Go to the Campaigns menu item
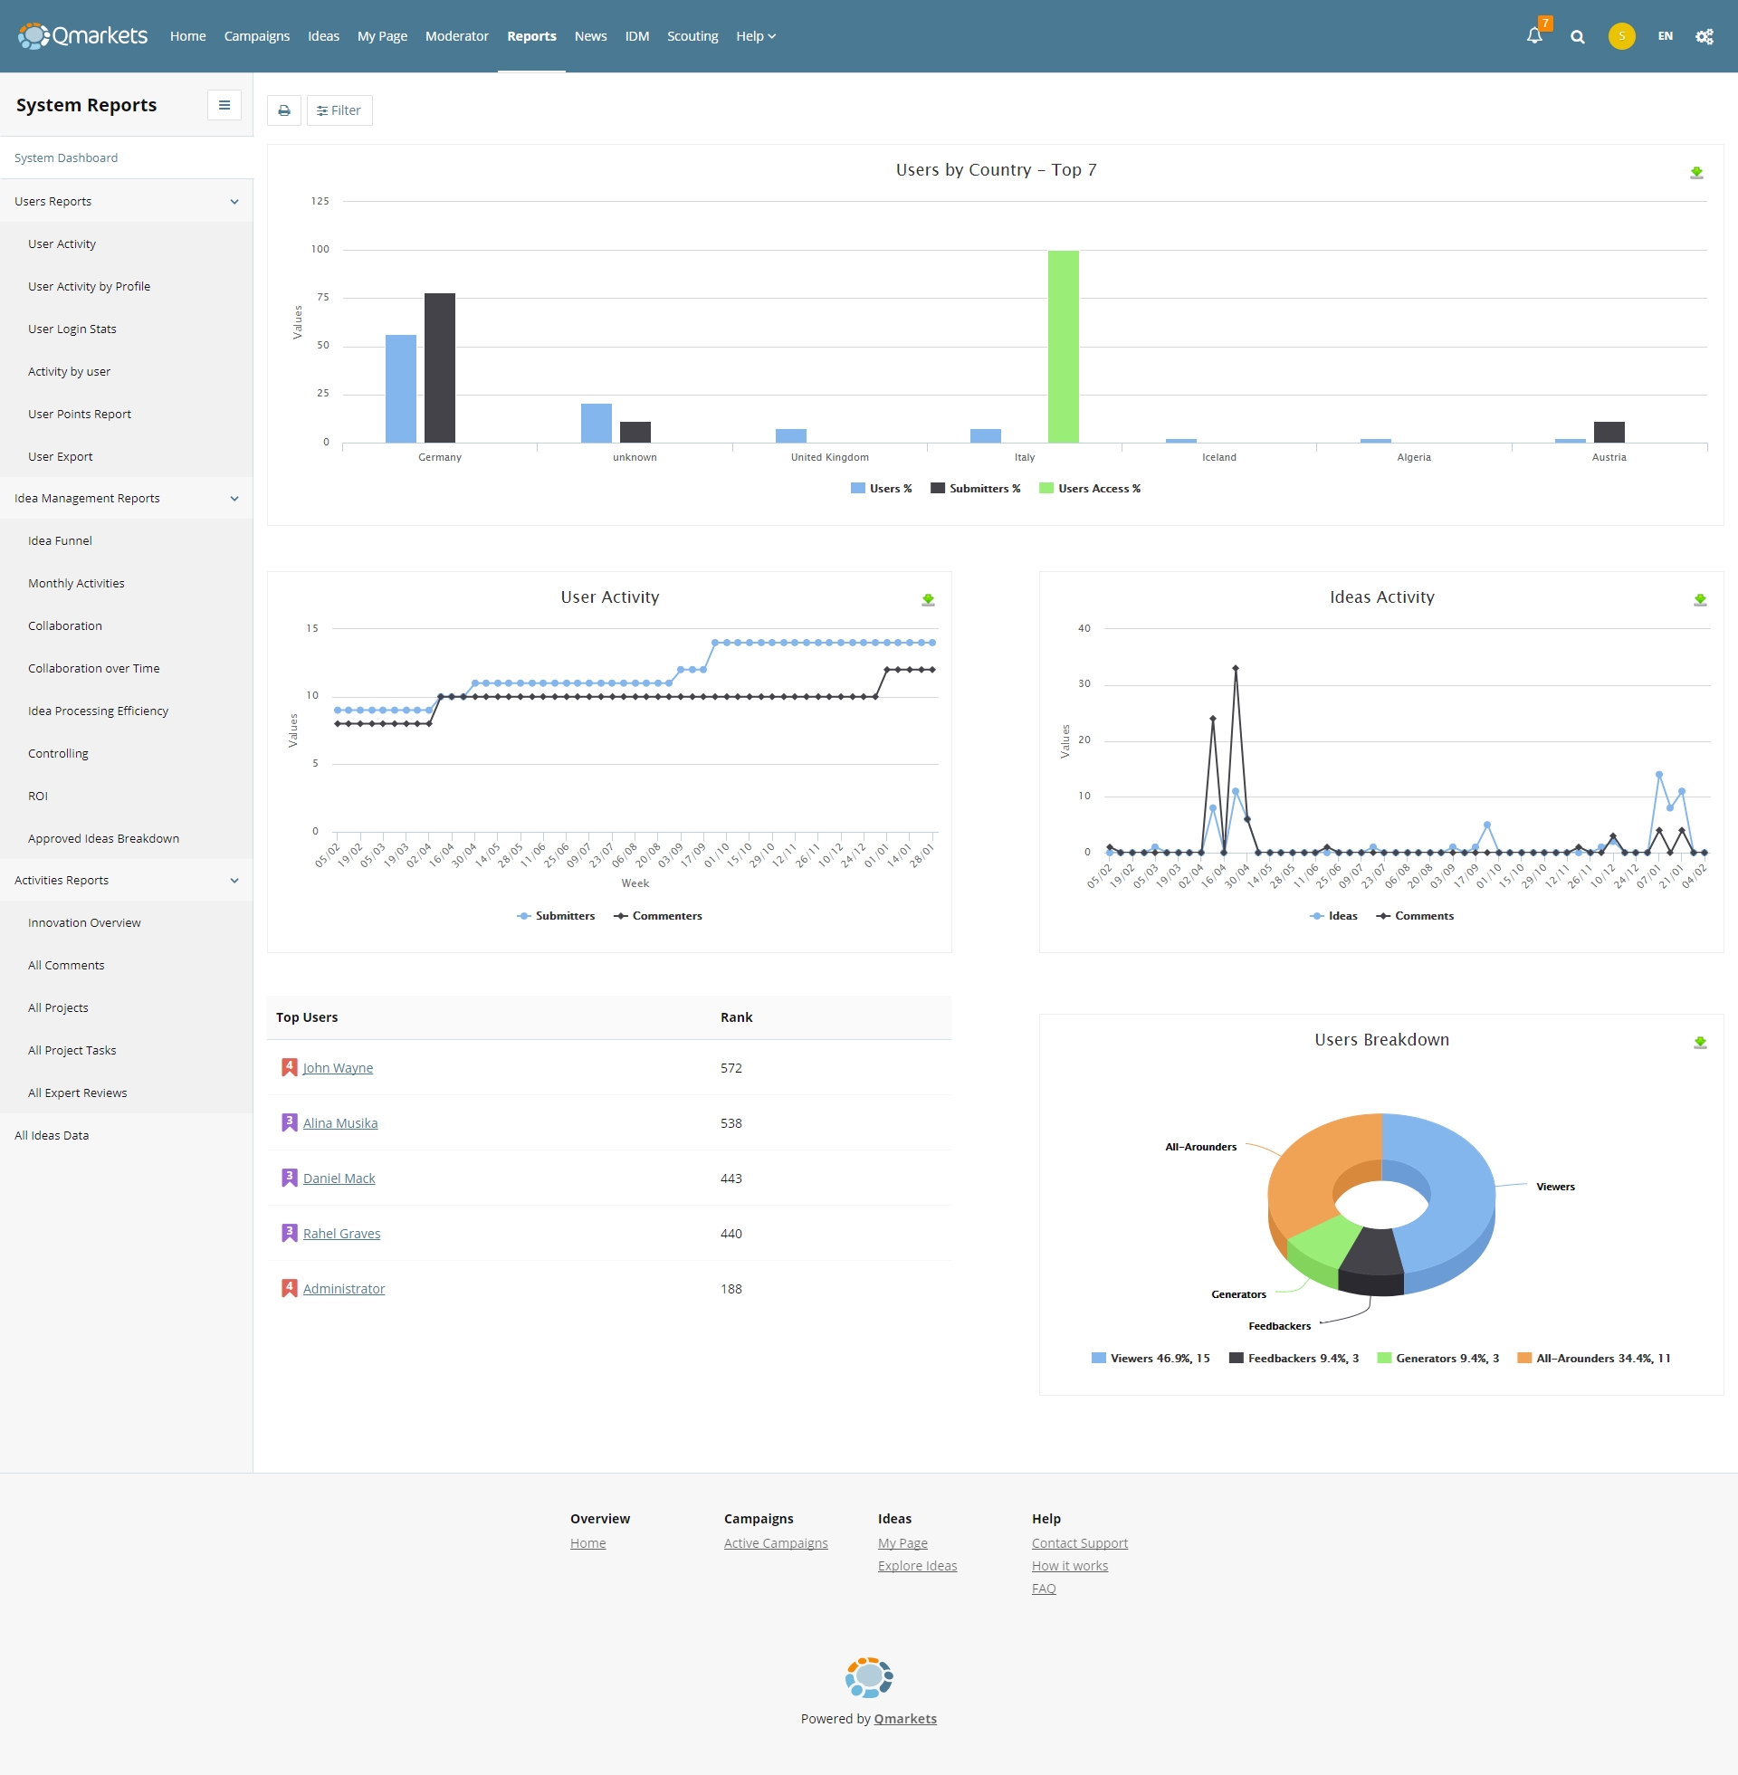Screen dimensions: 1738x1775 pyautogui.click(x=256, y=36)
